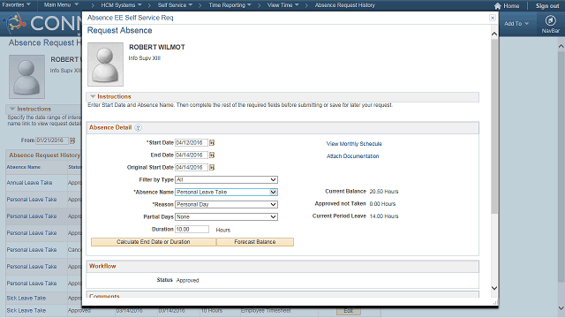Click the Absence Name column header

(24, 167)
